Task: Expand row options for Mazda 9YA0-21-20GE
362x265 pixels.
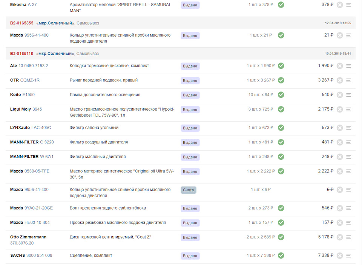Action: pyautogui.click(x=349, y=208)
